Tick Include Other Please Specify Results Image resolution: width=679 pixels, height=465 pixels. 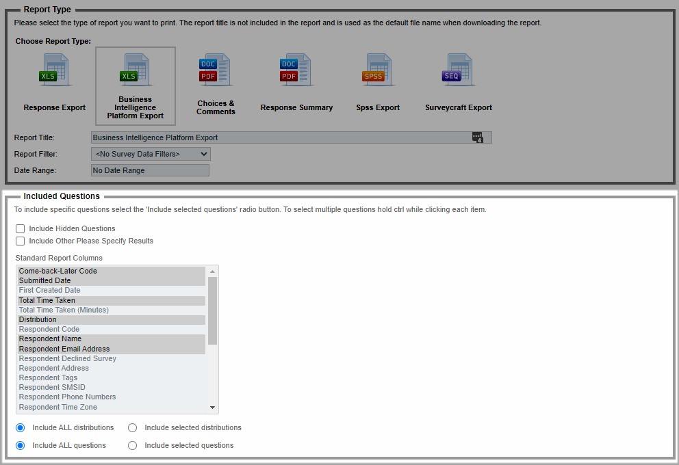coord(21,241)
